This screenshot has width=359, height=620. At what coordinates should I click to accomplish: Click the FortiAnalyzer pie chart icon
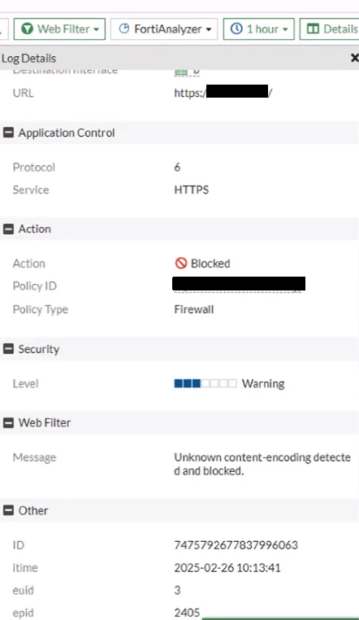point(124,28)
